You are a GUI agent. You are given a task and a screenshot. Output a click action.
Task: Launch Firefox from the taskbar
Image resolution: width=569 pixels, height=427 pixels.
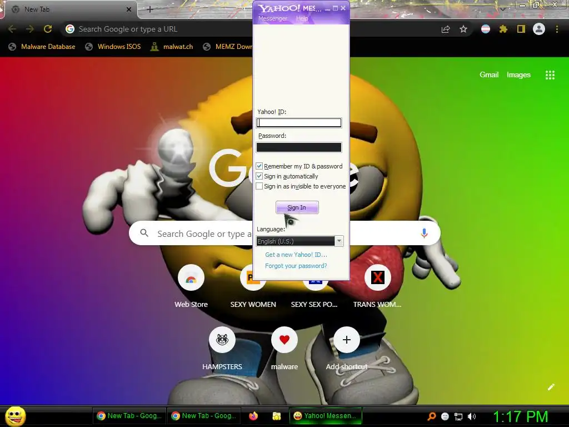pyautogui.click(x=253, y=416)
